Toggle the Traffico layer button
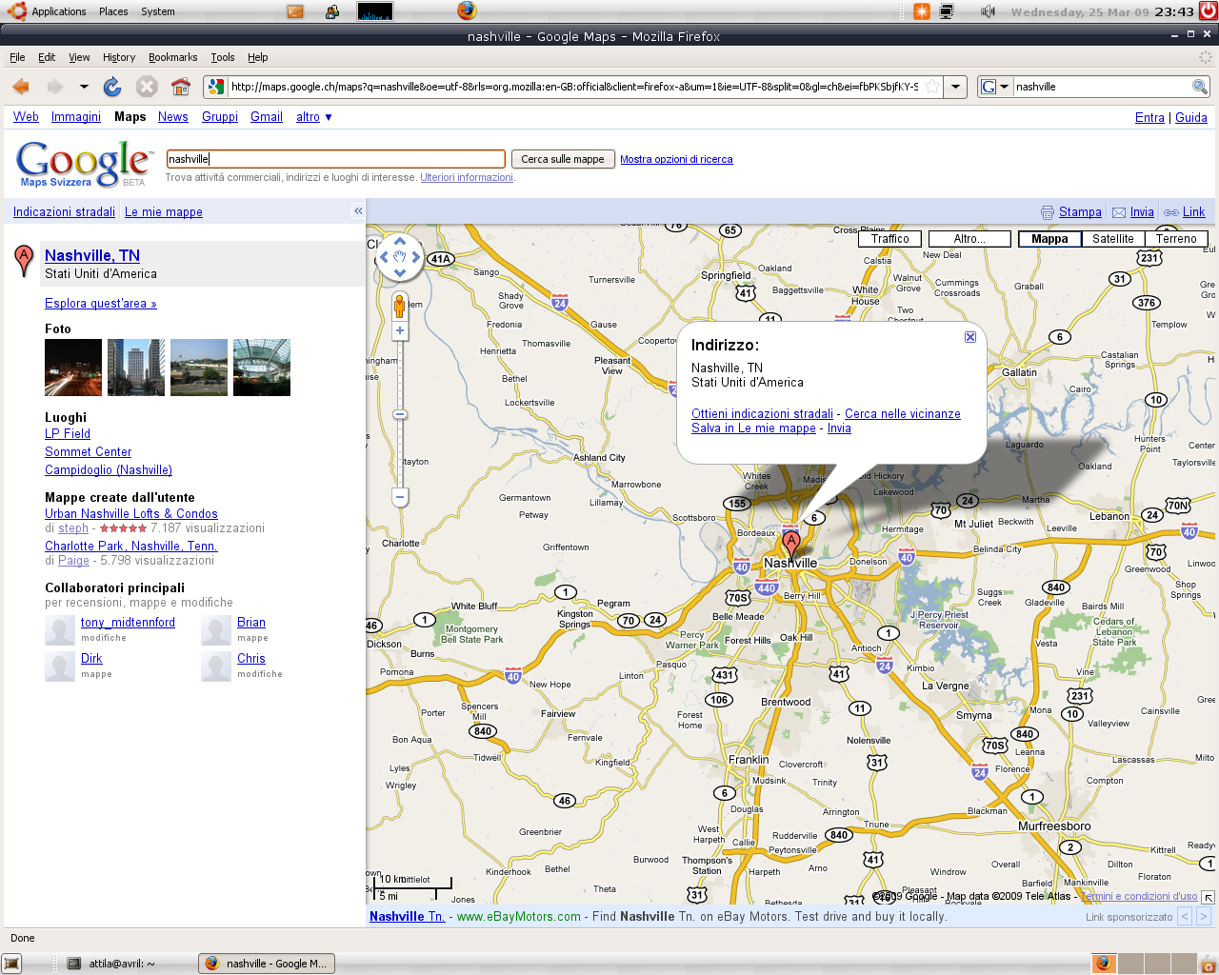Viewport: 1219px width, 975px height. pos(889,239)
